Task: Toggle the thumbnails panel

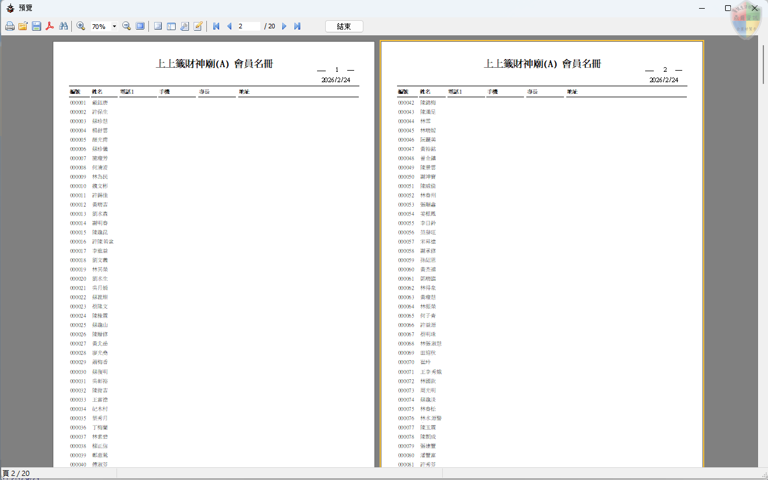Action: pos(171,26)
